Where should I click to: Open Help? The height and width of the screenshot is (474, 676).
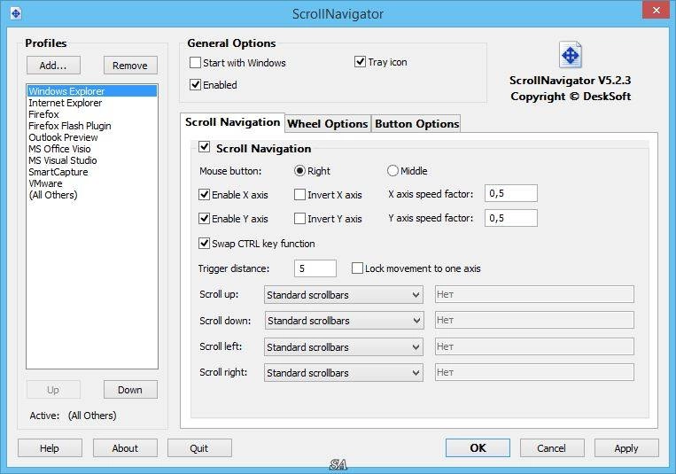click(50, 448)
